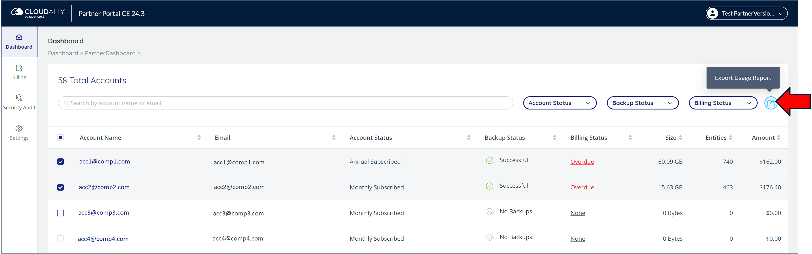Click the Partner Portal CE 24.3 title
This screenshot has width=812, height=254.
tap(111, 14)
